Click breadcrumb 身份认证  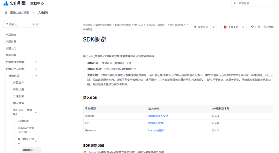click(138, 25)
